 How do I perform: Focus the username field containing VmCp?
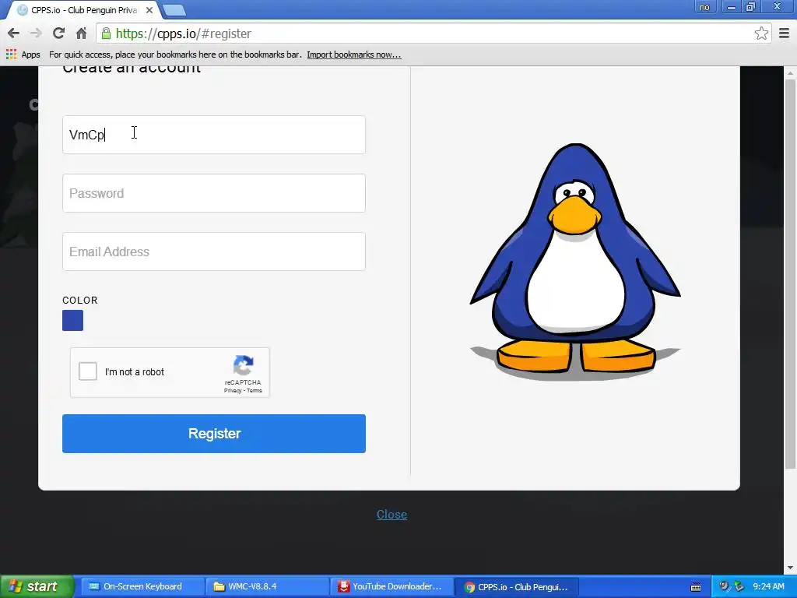214,135
